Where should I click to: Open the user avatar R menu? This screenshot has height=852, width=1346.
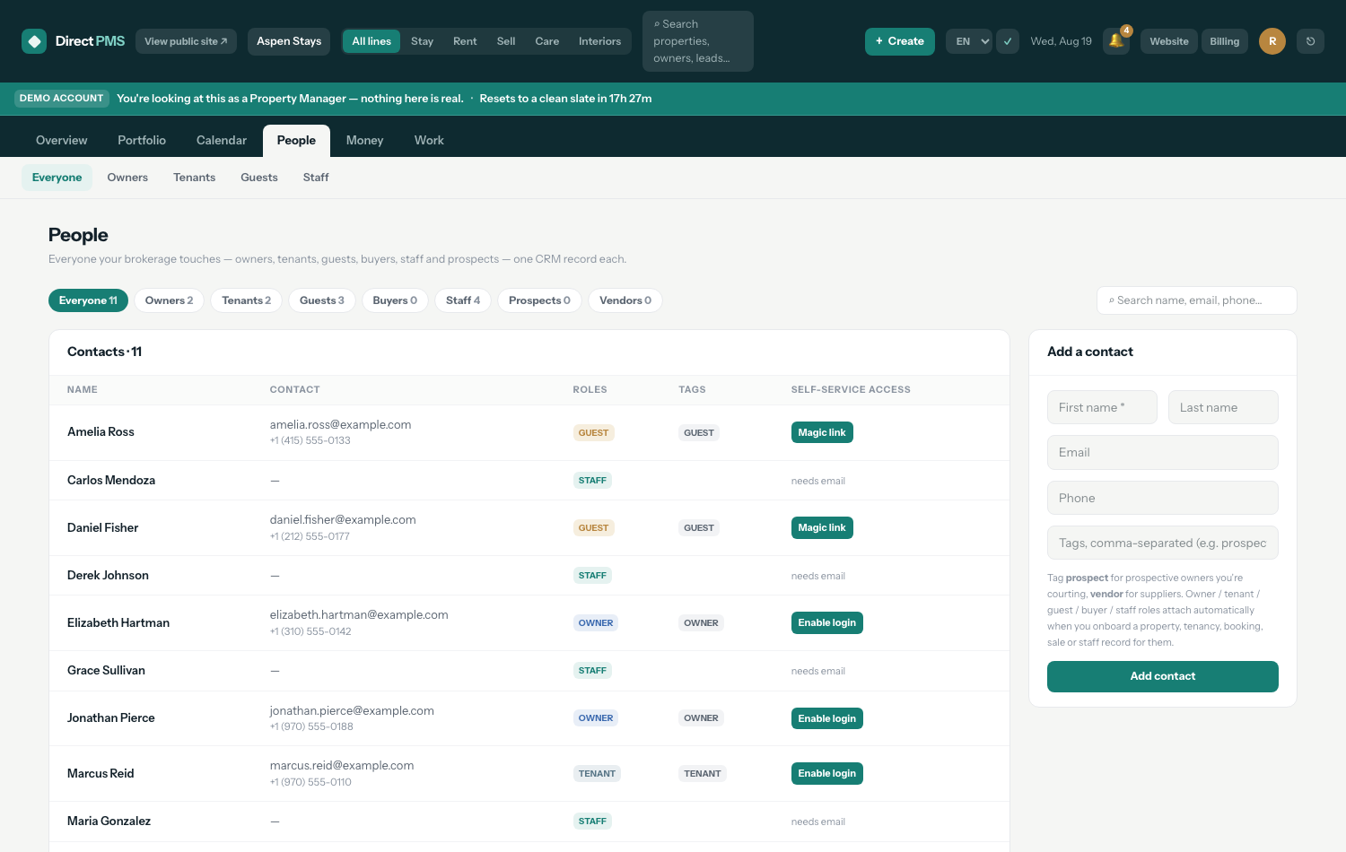point(1272,41)
